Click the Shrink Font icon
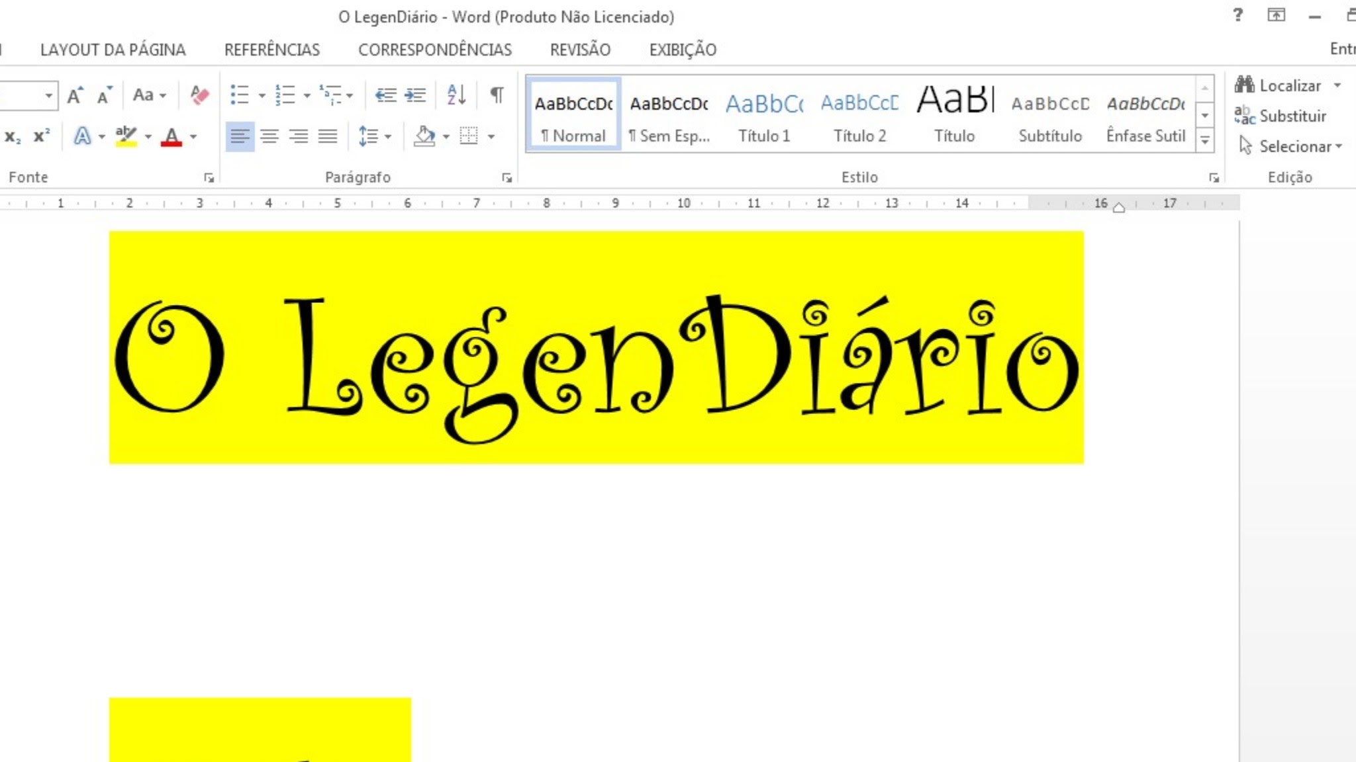Viewport: 1356px width, 762px height. [104, 95]
